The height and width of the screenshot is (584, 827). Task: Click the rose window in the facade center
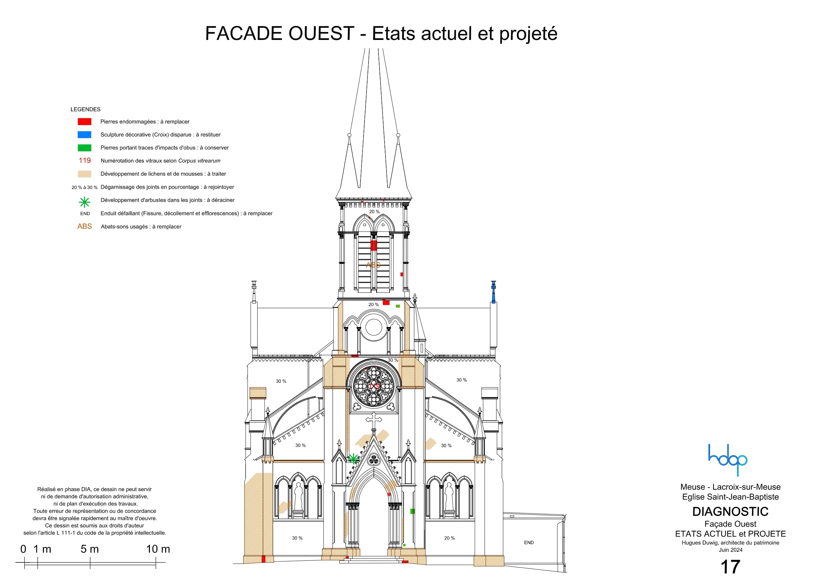[374, 387]
